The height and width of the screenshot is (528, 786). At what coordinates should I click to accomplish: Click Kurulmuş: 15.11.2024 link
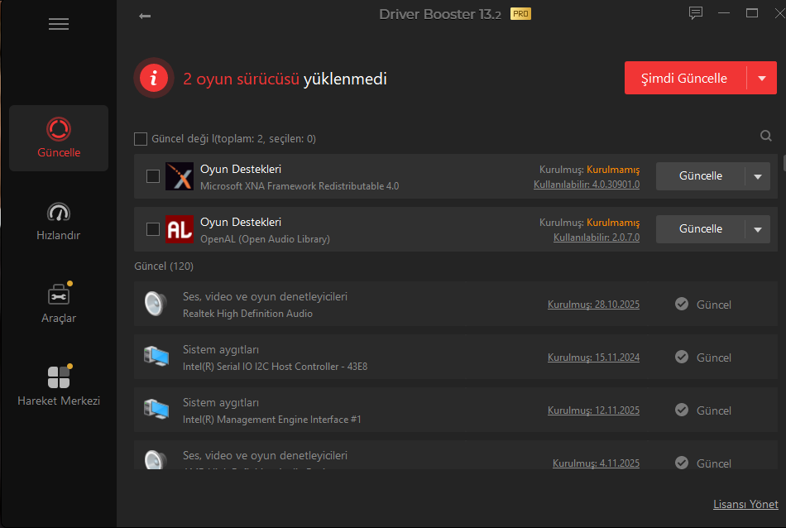[593, 358]
